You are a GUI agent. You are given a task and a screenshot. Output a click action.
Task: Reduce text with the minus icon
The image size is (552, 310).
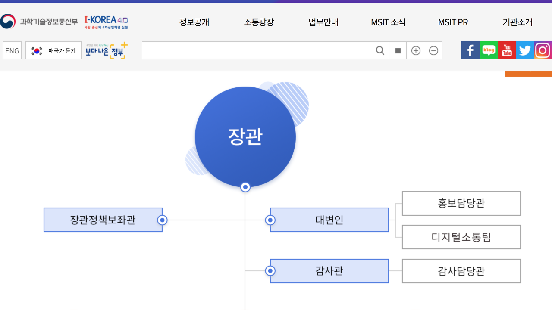pos(433,50)
